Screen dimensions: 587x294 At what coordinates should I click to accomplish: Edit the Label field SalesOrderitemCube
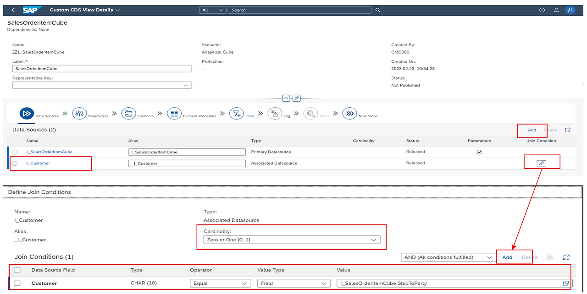click(102, 68)
